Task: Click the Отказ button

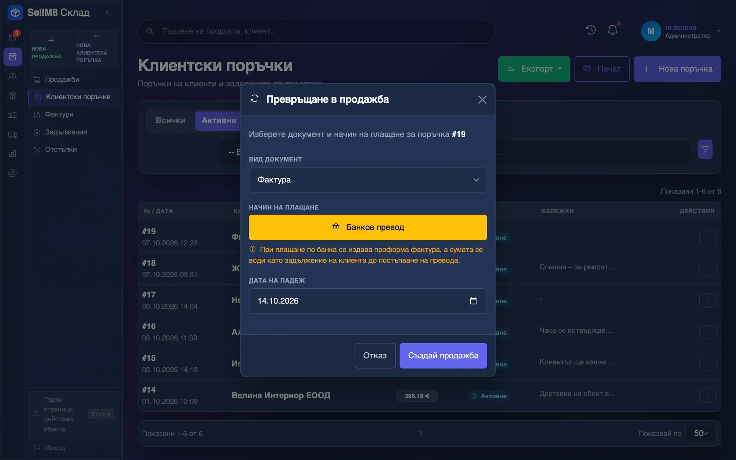Action: pyautogui.click(x=375, y=356)
